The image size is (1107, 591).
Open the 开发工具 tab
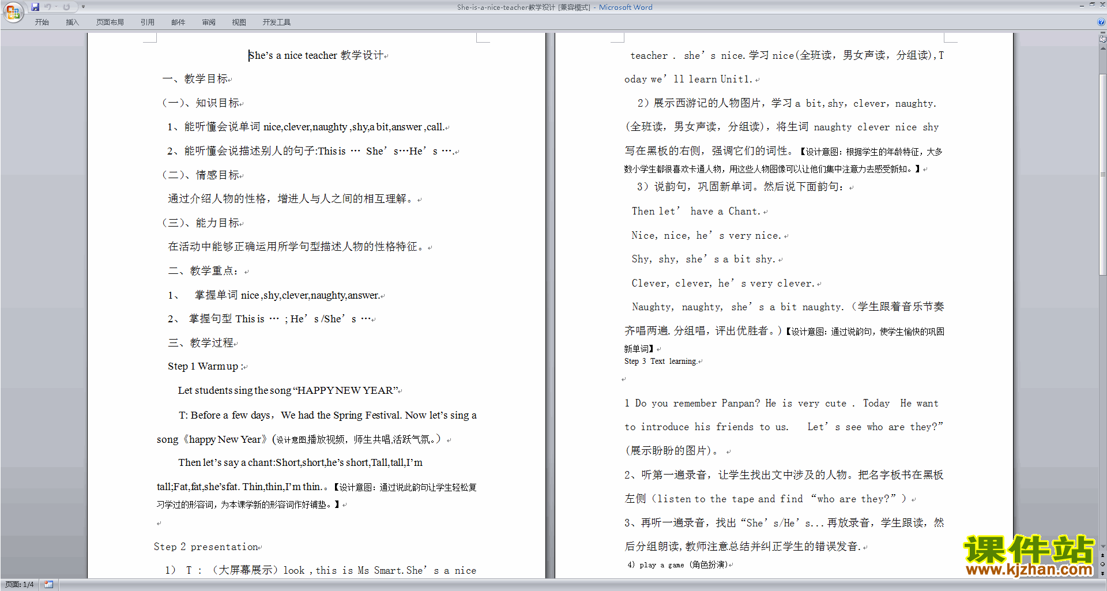pyautogui.click(x=276, y=22)
